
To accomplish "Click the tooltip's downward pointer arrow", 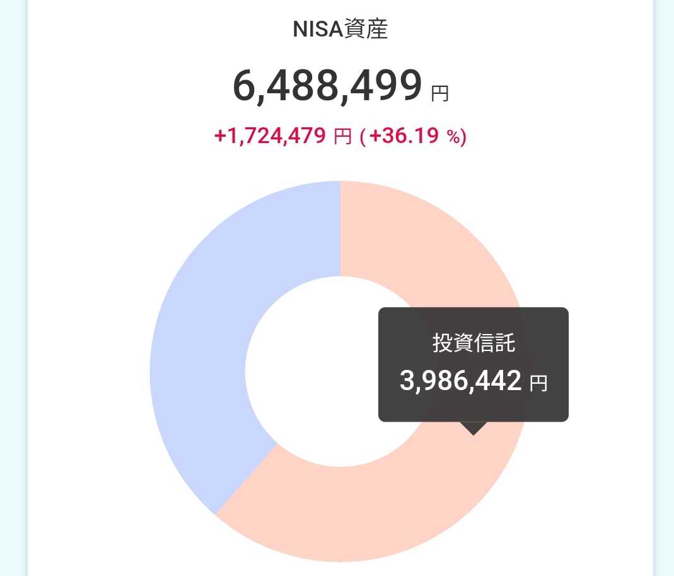I will click(x=474, y=429).
